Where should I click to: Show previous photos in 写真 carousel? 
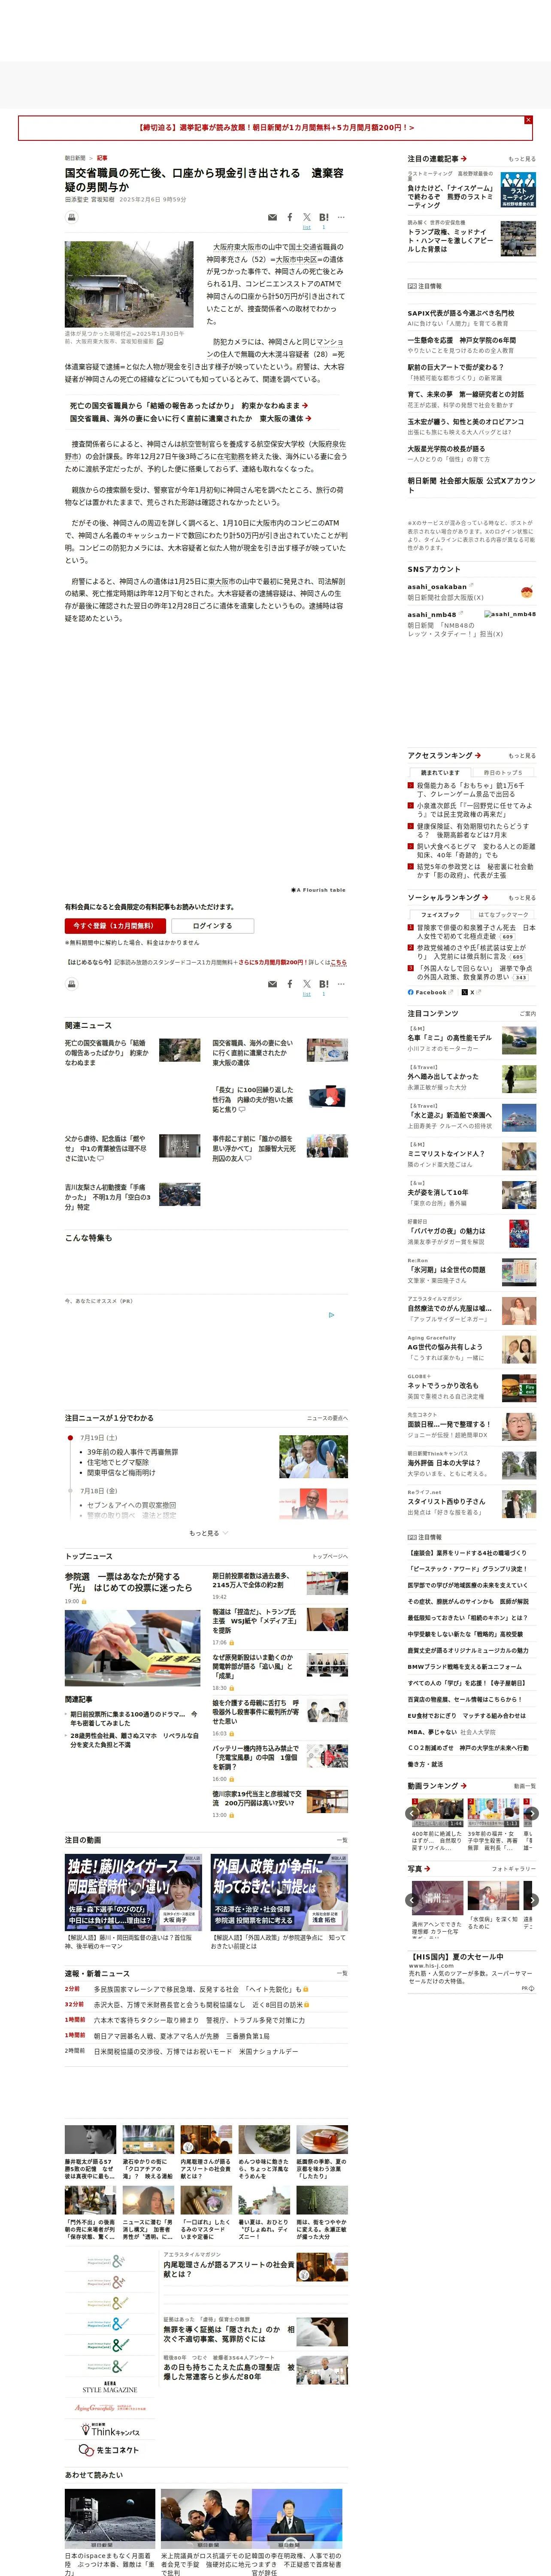(x=412, y=1900)
